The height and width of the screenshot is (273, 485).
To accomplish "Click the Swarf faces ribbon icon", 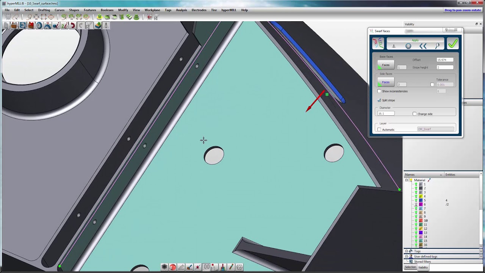I will (378, 44).
